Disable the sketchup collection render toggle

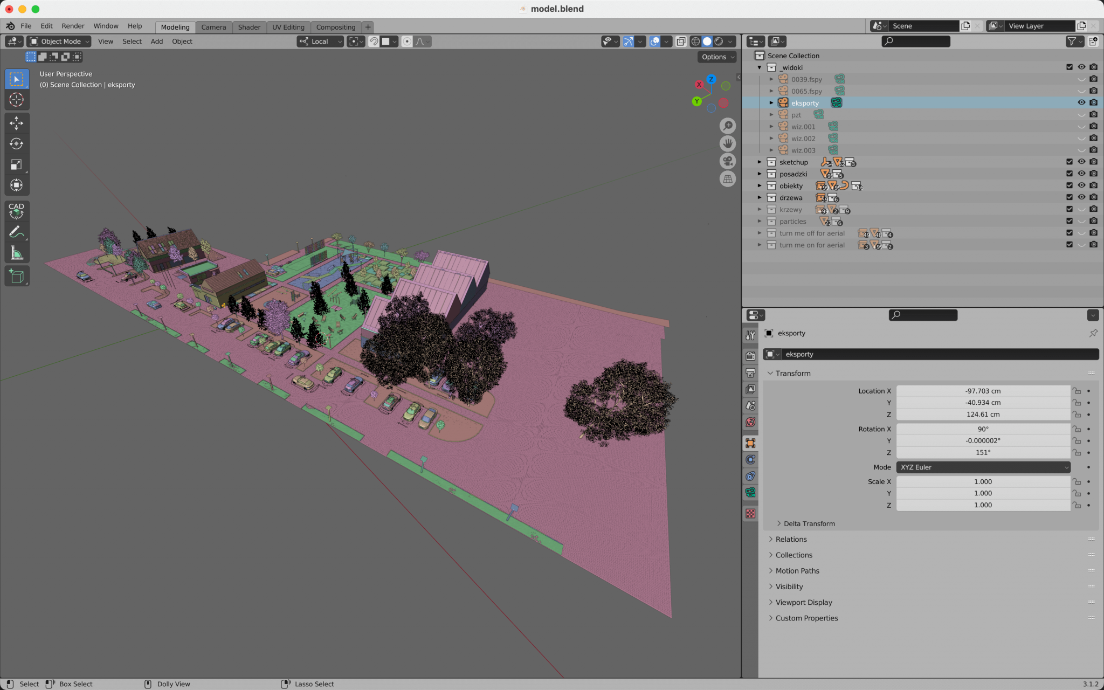(x=1093, y=162)
